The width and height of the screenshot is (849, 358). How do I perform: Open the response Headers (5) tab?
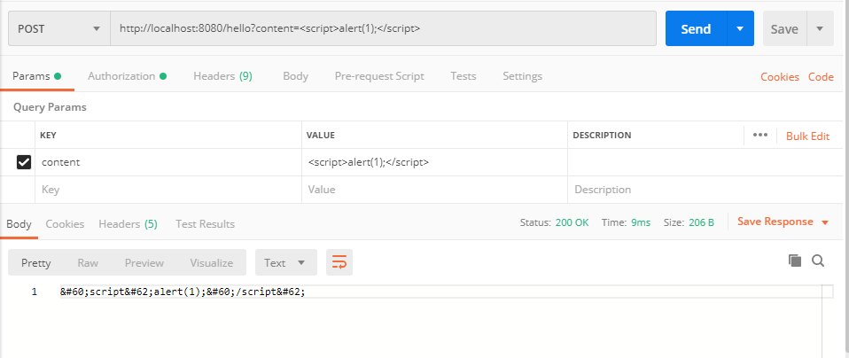128,224
